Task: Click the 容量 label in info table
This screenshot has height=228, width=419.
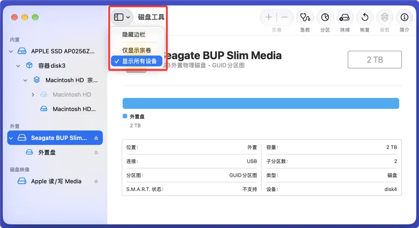Action: click(x=272, y=147)
